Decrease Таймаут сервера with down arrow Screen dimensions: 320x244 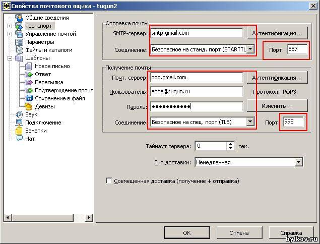(230, 148)
